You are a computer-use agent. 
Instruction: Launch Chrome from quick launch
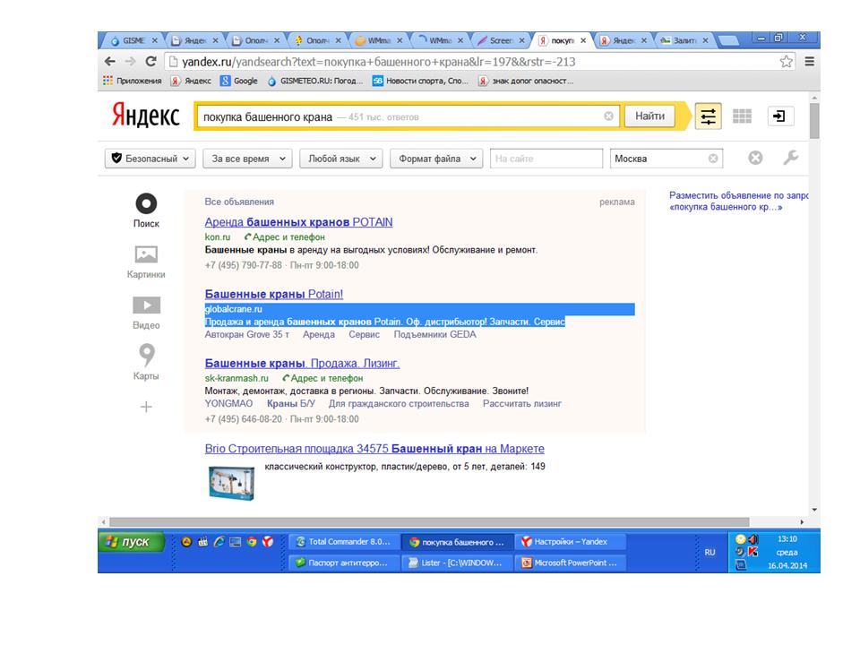click(x=252, y=542)
